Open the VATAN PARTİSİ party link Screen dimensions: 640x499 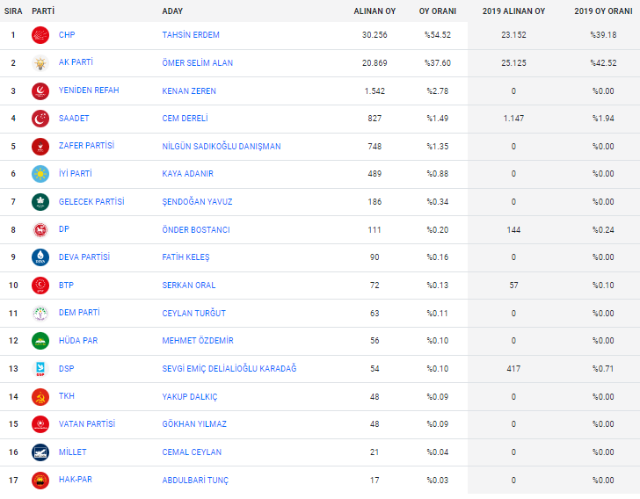(x=87, y=424)
